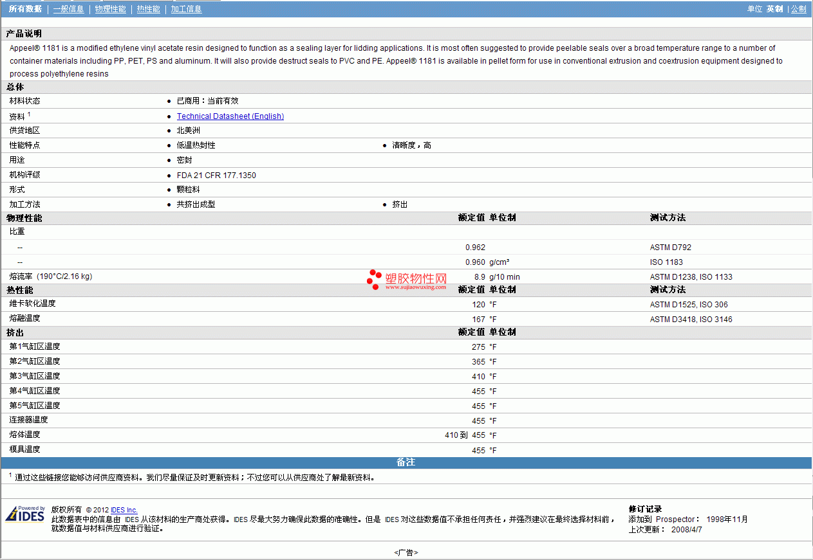The width and height of the screenshot is (813, 560).
Task: Click the 产品说明 section heading
Action: click(24, 33)
